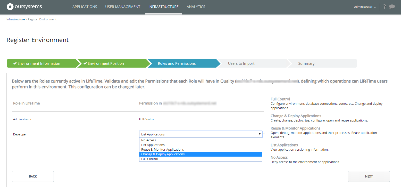Open the Infrastructure breadcrumb link
401x194 pixels.
15,19
